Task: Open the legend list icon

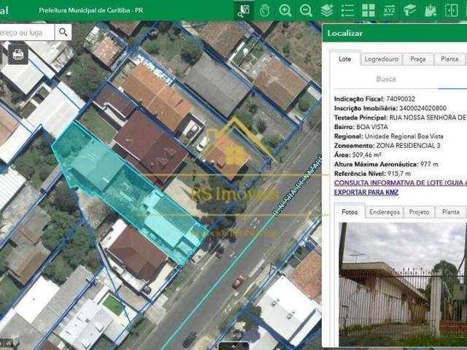Action: 347,10
